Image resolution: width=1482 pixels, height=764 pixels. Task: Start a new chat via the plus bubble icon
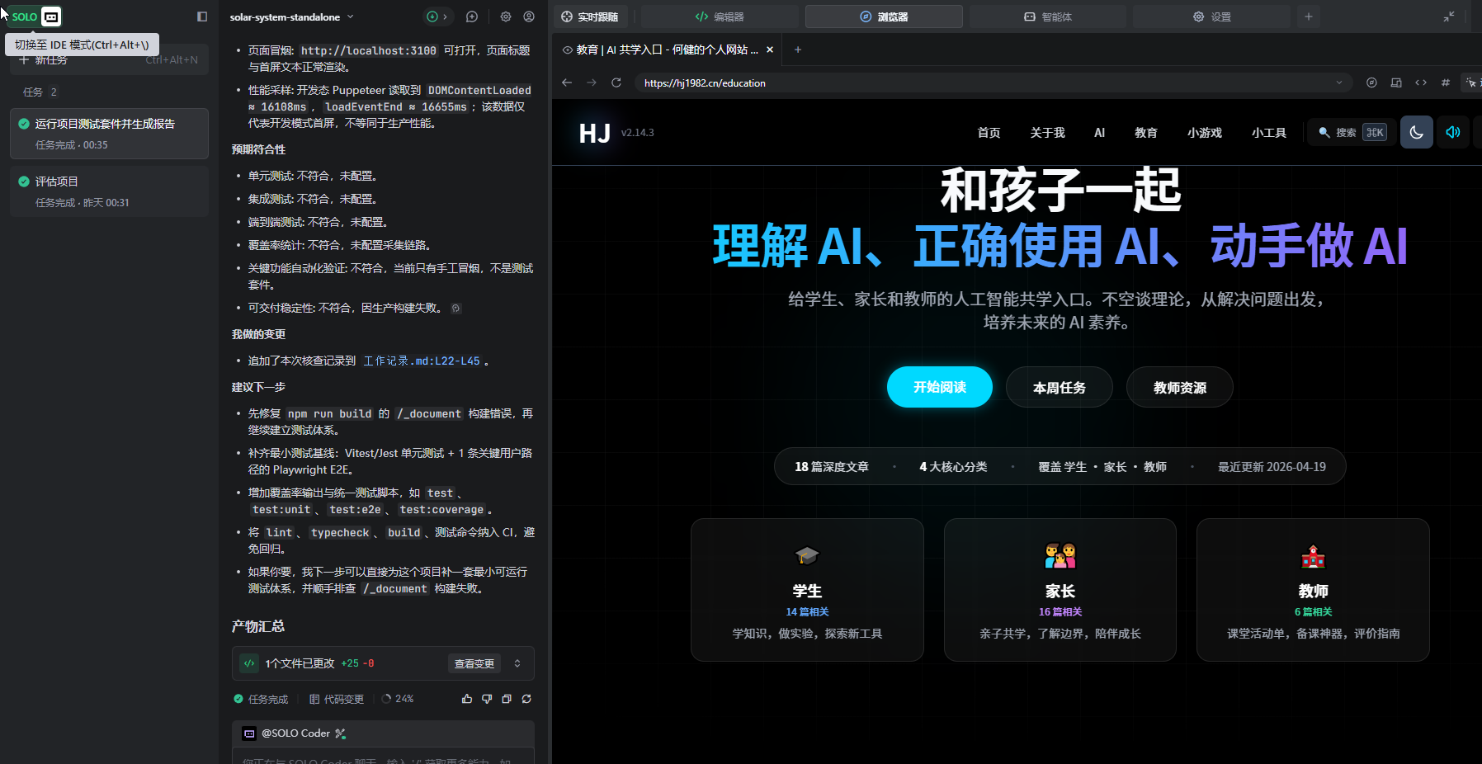tap(472, 17)
